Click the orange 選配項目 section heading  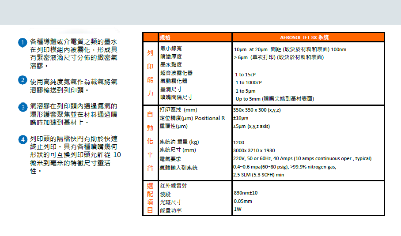(x=150, y=198)
